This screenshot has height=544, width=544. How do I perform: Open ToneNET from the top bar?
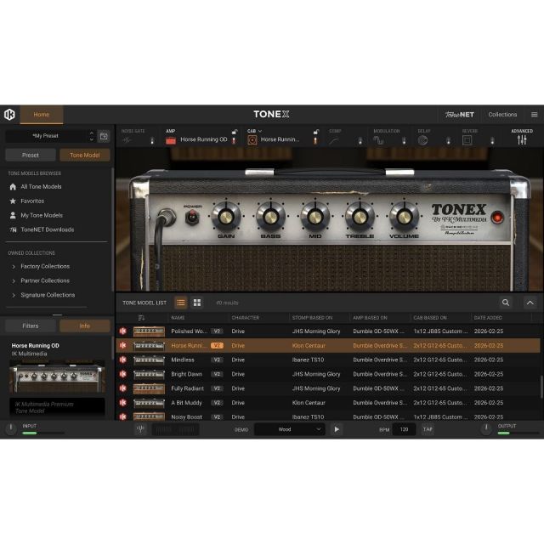tap(460, 115)
